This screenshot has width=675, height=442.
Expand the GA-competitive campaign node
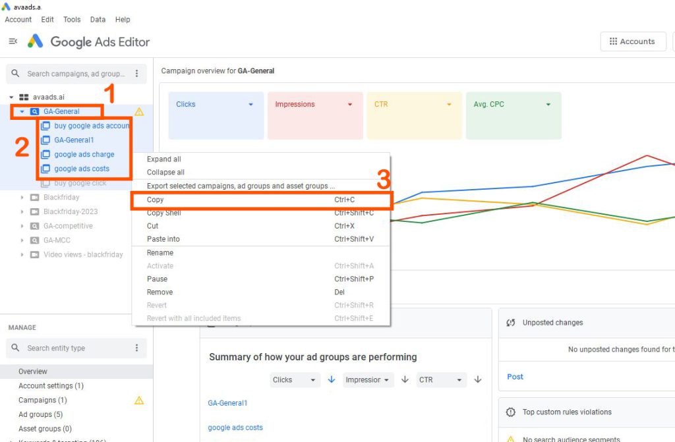[22, 226]
